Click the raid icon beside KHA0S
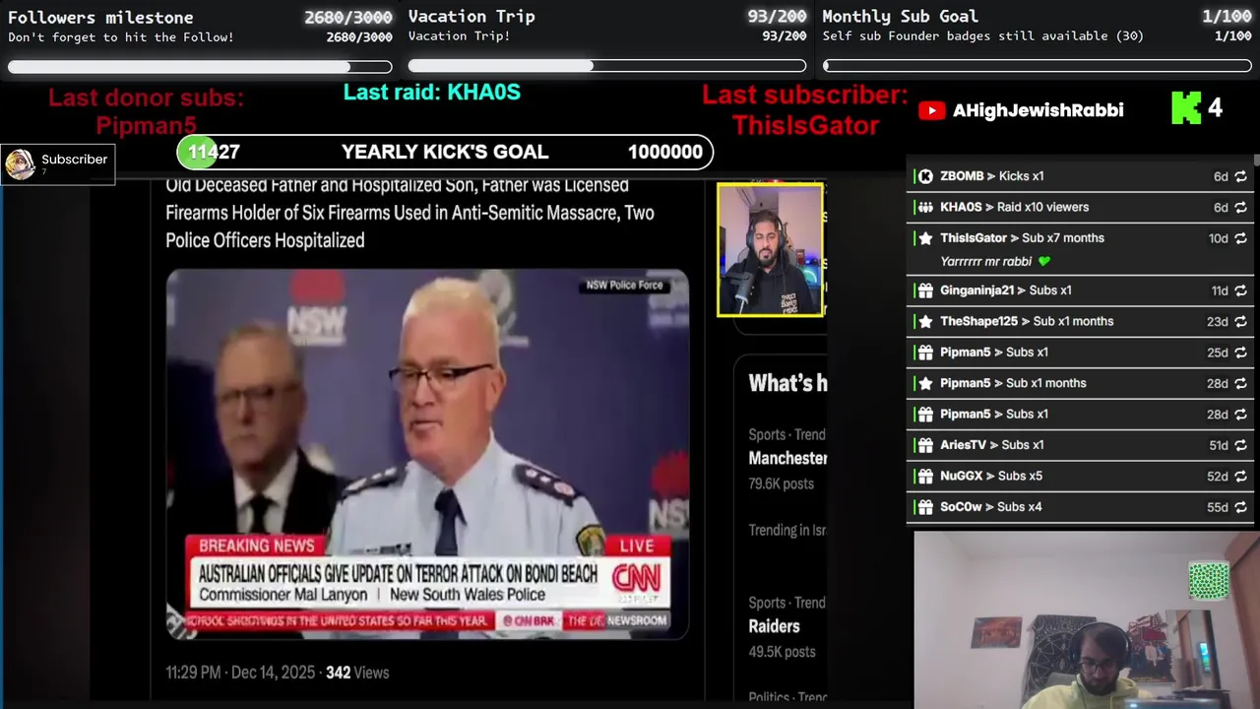Viewport: 1260px width, 709px height. click(x=925, y=207)
